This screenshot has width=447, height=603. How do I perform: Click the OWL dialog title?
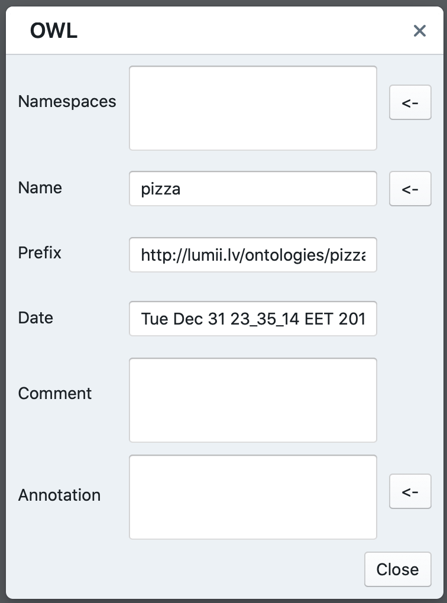(54, 30)
